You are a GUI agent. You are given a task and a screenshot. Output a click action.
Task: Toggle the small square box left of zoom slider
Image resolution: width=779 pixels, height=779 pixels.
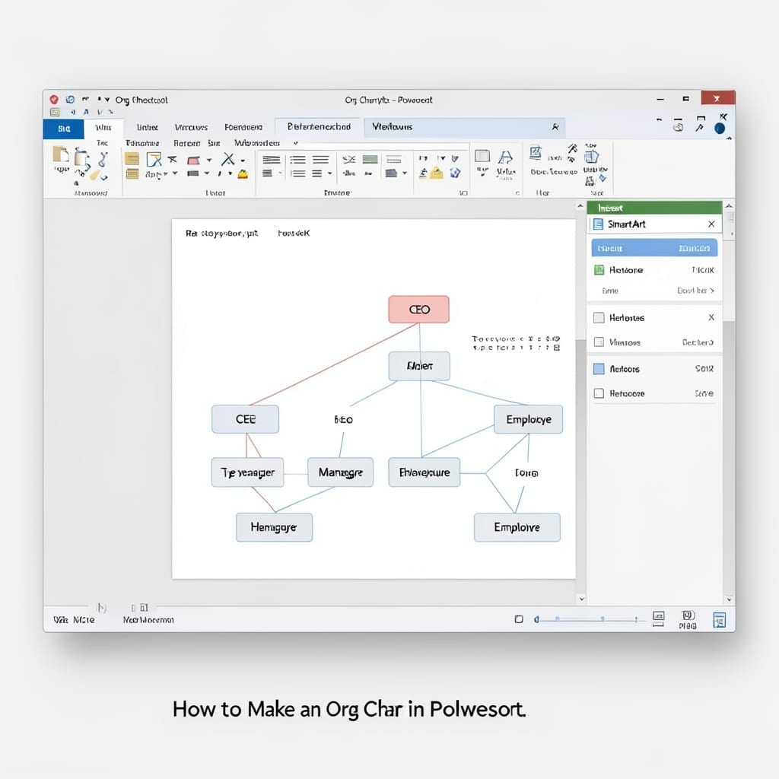[x=519, y=619]
